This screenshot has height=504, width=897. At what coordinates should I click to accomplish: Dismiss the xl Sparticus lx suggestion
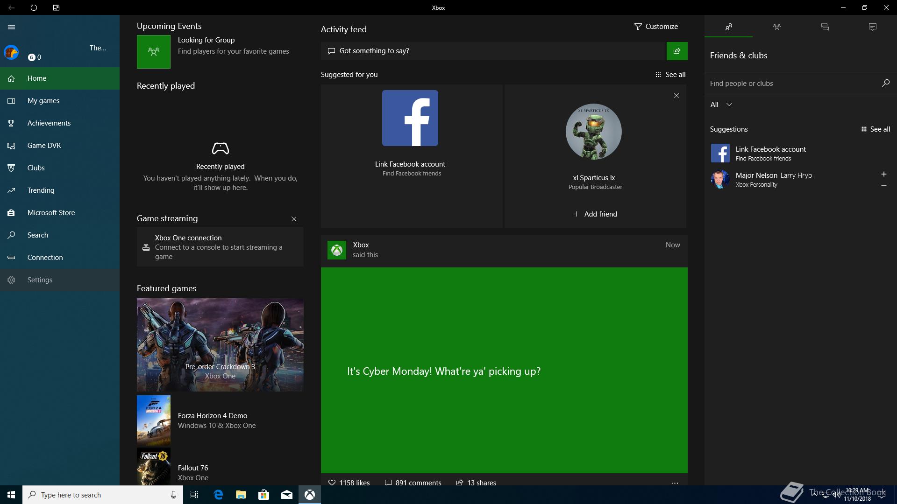676,96
